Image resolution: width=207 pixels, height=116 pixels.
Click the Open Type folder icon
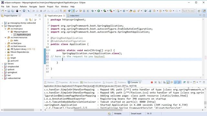(x=131, y=11)
